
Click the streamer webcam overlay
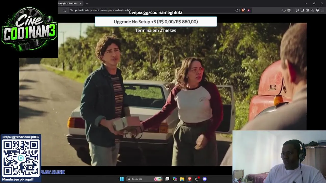pyautogui.click(x=279, y=157)
